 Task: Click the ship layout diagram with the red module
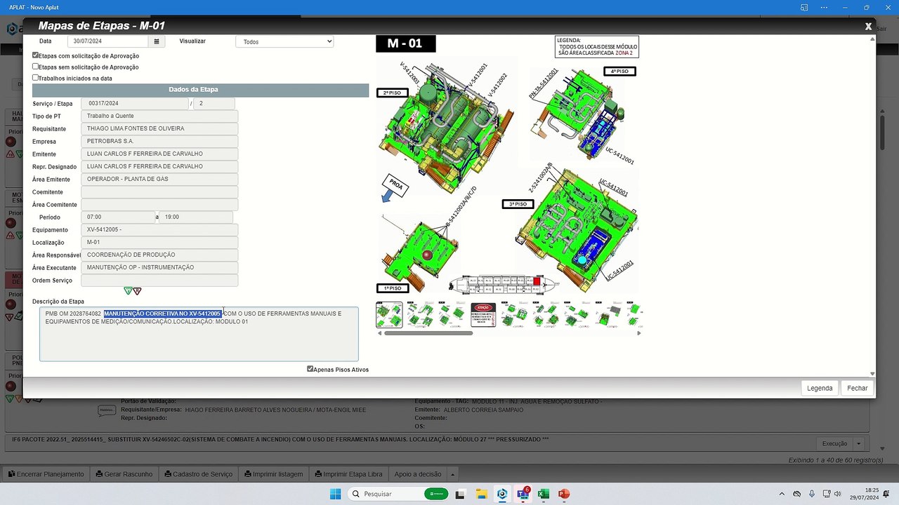(503, 284)
